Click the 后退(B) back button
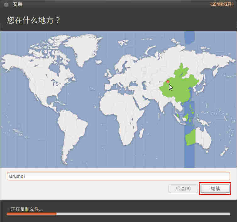237x222 pixels. point(183,189)
